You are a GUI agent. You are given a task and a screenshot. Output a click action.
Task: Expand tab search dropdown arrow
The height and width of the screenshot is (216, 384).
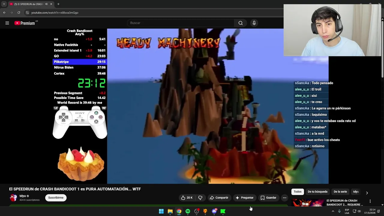pyautogui.click(x=4, y=4)
